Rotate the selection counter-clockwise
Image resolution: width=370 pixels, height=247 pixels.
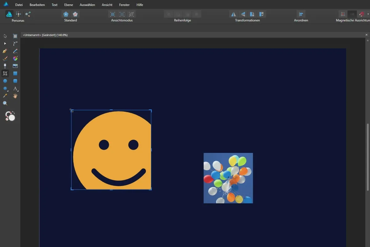(x=252, y=14)
